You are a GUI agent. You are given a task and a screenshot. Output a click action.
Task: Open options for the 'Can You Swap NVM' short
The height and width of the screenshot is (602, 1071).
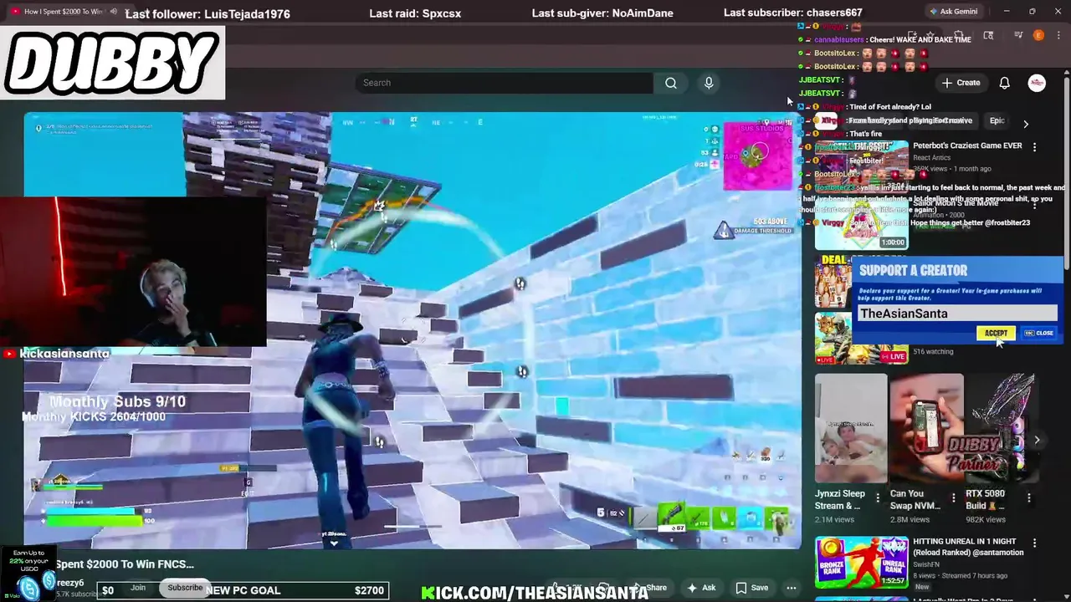[953, 498]
